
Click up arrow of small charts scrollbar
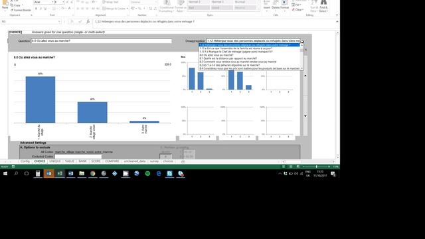305,76
